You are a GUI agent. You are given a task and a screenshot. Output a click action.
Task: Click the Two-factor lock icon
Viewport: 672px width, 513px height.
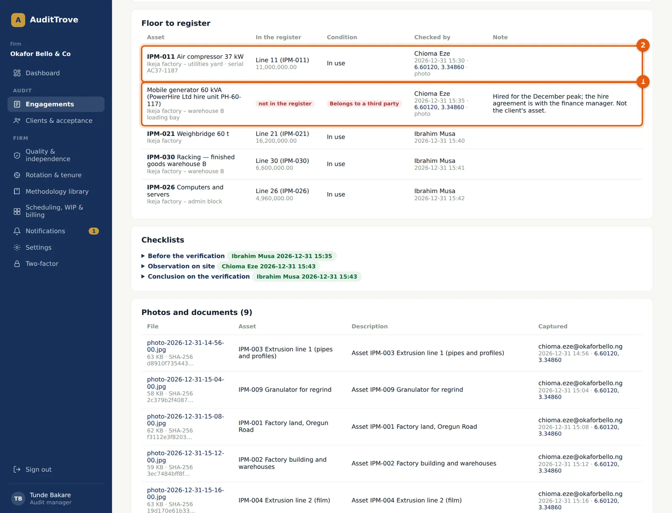coord(17,264)
